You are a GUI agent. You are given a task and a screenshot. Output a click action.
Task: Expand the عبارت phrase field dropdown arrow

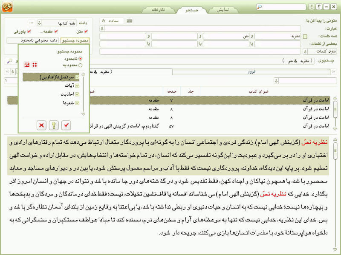click(102, 28)
